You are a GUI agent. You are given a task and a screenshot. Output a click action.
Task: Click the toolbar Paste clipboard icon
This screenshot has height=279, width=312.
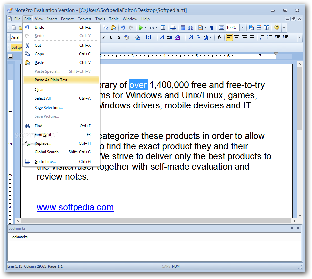click(113, 28)
